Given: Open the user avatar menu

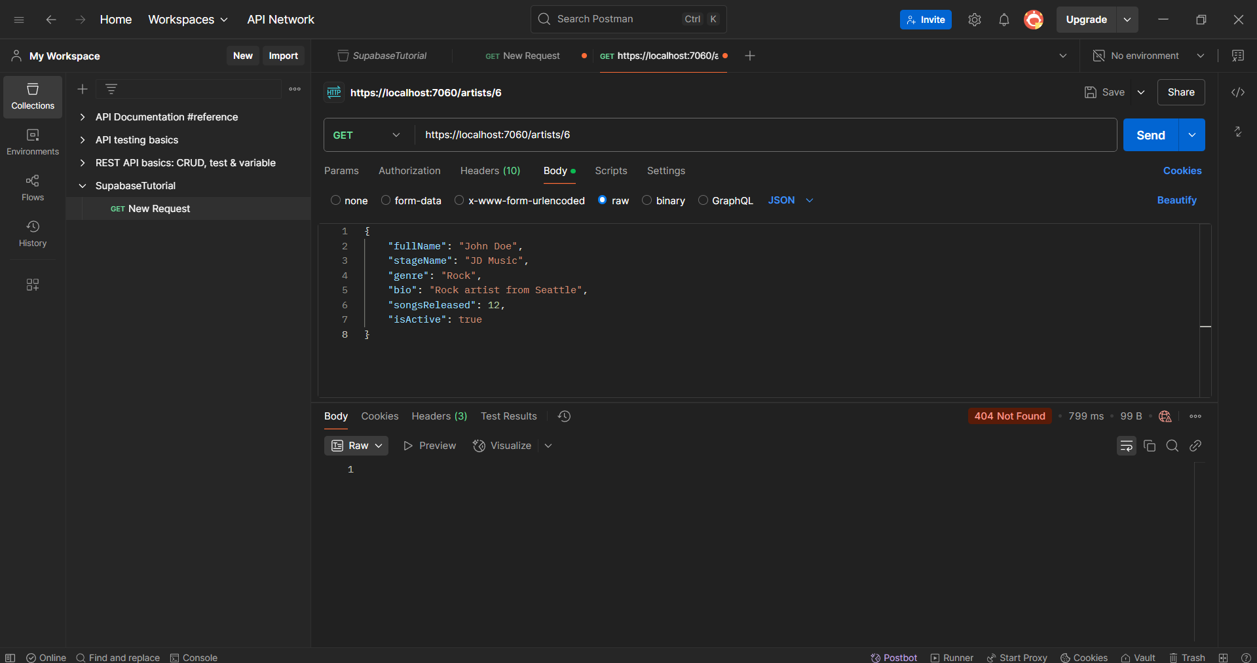Looking at the screenshot, I should pyautogui.click(x=1034, y=20).
